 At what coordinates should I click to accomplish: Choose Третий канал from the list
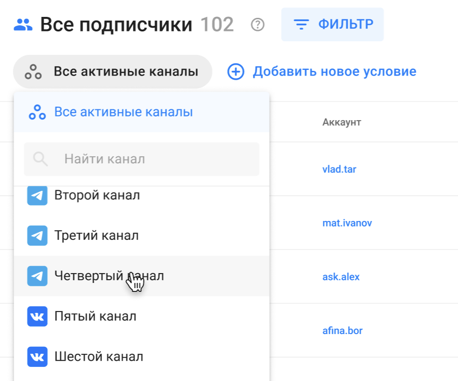[96, 236]
